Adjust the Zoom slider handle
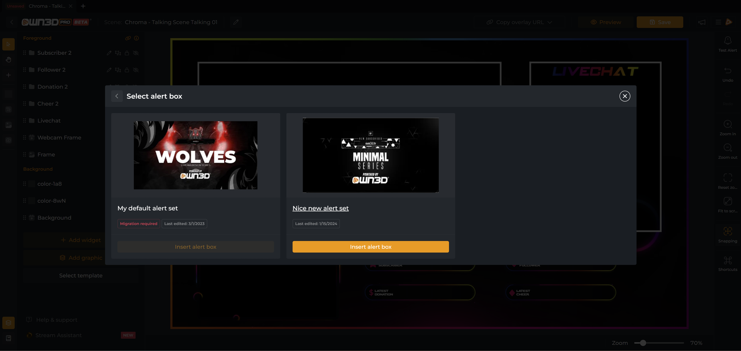This screenshot has width=741, height=351. (x=643, y=343)
